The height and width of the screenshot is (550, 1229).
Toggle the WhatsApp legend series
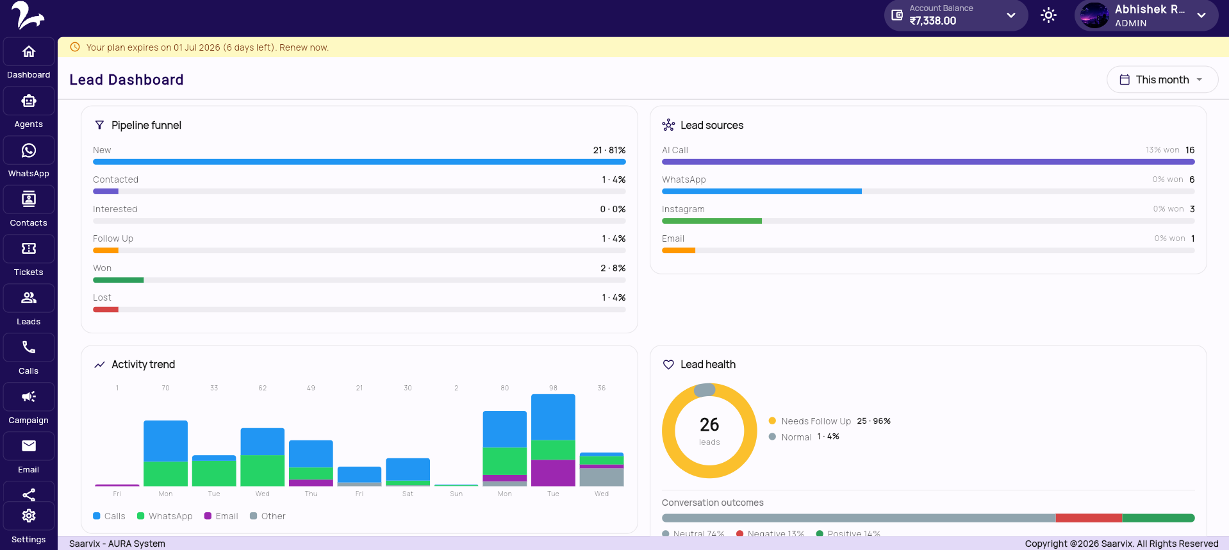pyautogui.click(x=165, y=516)
